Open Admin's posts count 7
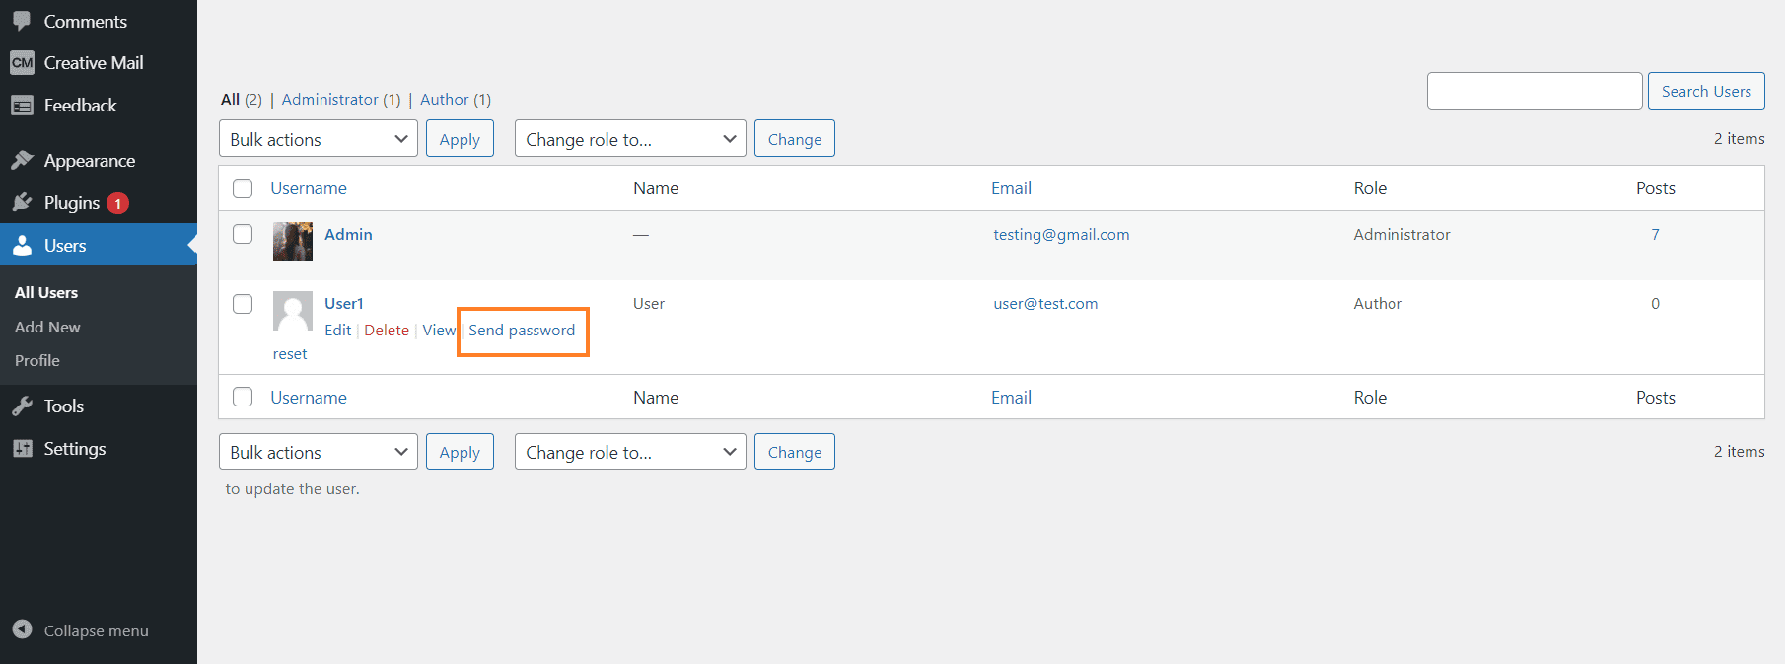The width and height of the screenshot is (1785, 664). [1655, 234]
